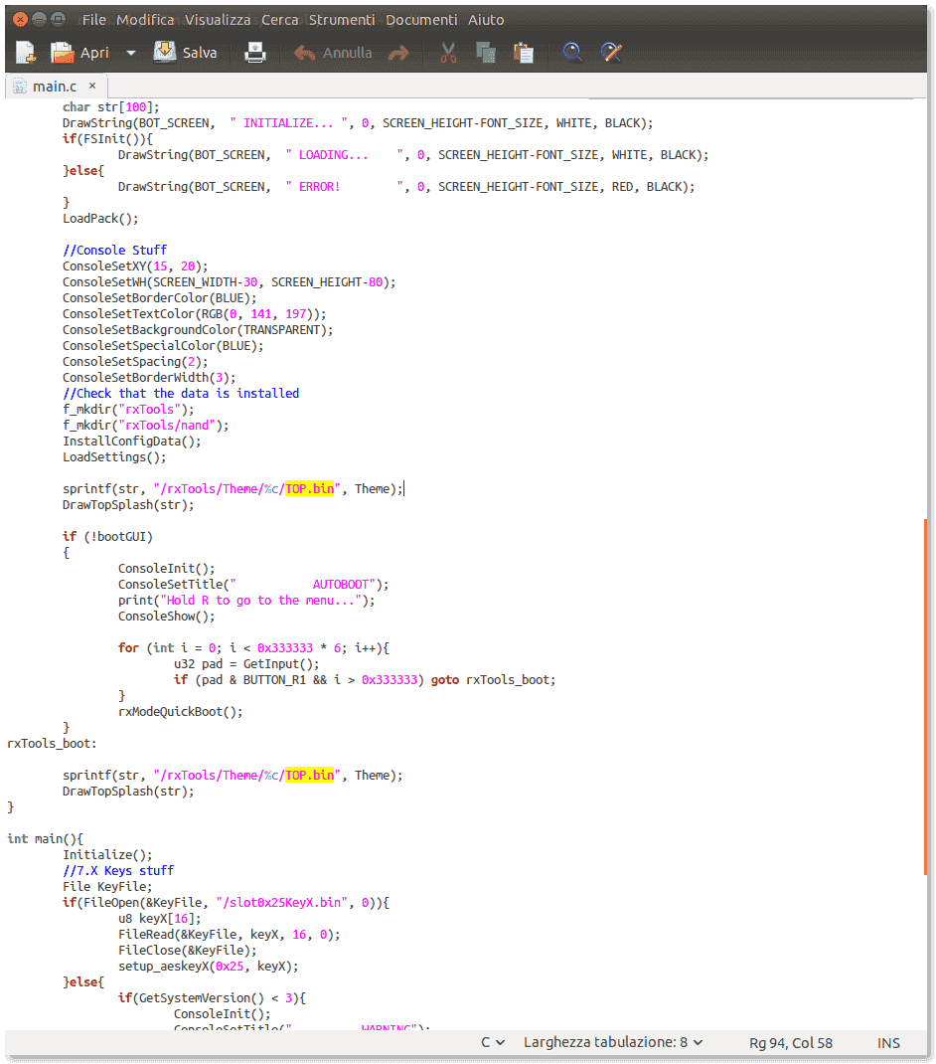Click the "Hold R to go to the menu..." string
Image resolution: width=936 pixels, height=1064 pixels.
tap(260, 601)
